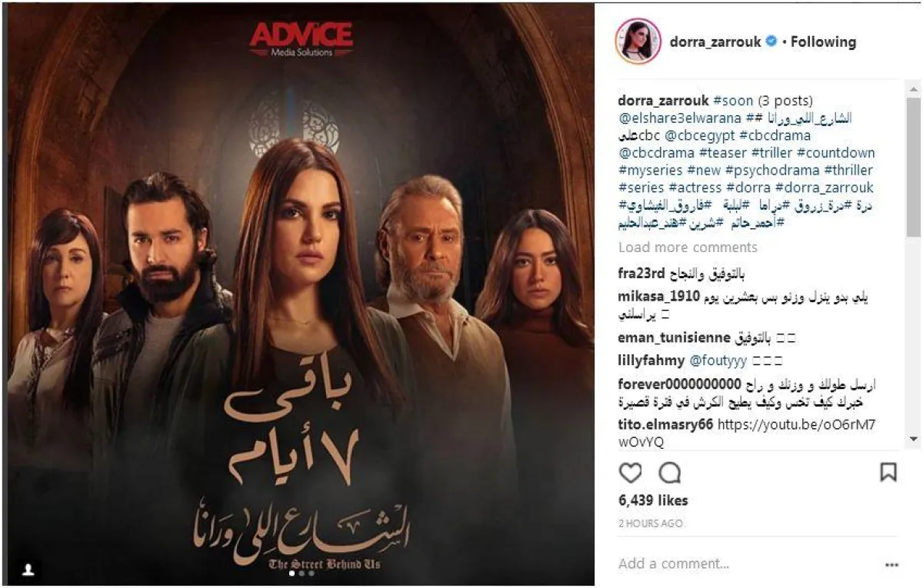Go to the third carousel dot
This screenshot has height=588, width=923.
(310, 573)
